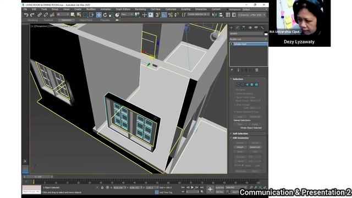Toggle Select and Manipulate tool
352x198 pixels.
[144, 15]
